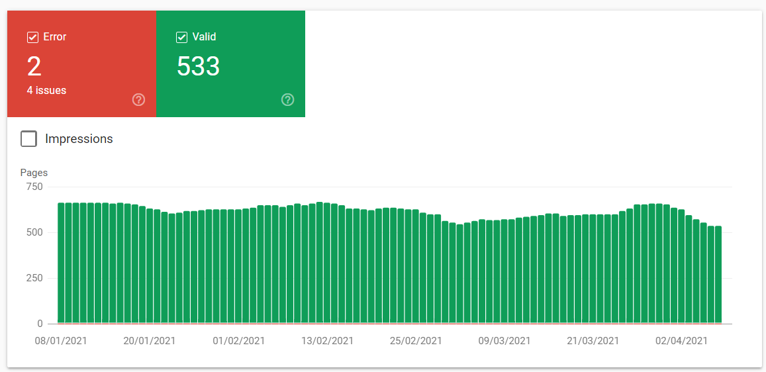Click the 09/03/2021 date label
Screen dimensions: 766x372
click(504, 341)
